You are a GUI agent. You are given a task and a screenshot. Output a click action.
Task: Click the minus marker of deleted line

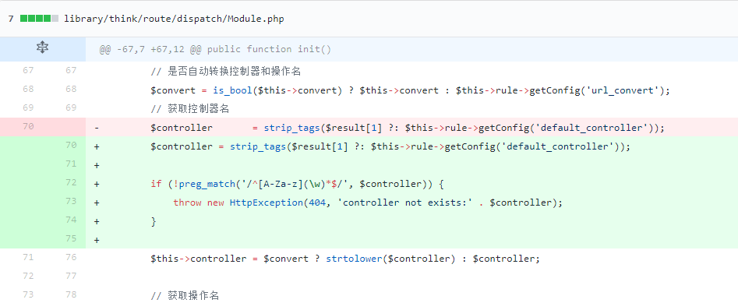97,128
